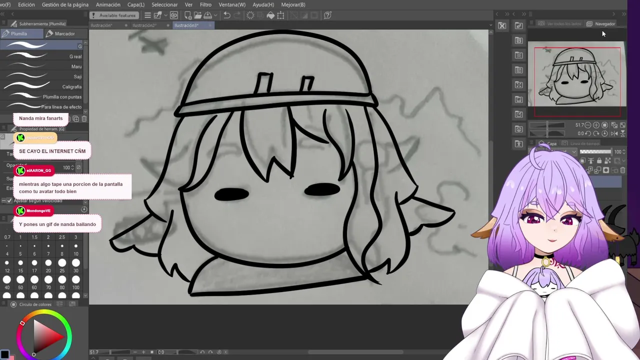Click the delete sub tool trash icon
Viewport: 640px width, 360px height.
pyautogui.click(x=84, y=118)
